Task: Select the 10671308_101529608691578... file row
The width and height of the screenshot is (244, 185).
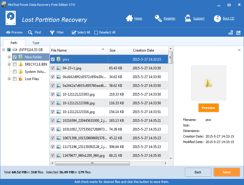Action: pyautogui.click(x=109, y=138)
